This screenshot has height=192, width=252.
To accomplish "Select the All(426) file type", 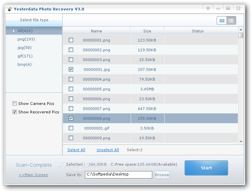I will [x=34, y=31].
